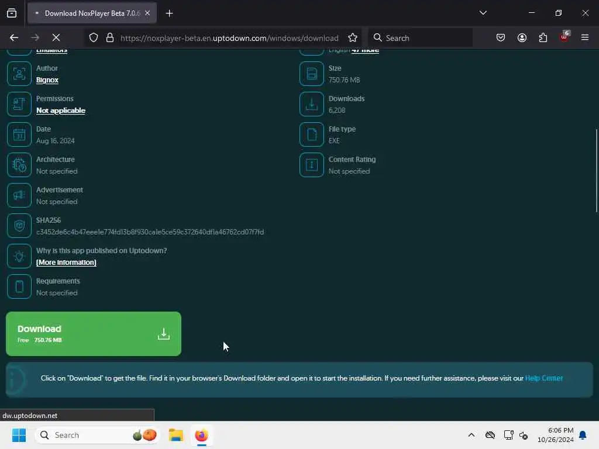Click the Author profile icon
The height and width of the screenshot is (449, 599).
[19, 74]
